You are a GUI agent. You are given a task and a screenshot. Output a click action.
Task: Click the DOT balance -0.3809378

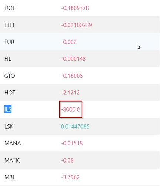point(75,8)
